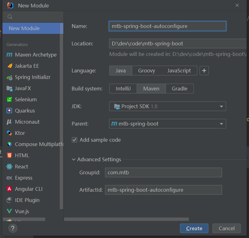This screenshot has height=238, width=249.
Task: Click the Selenium green icon
Action: (9, 99)
